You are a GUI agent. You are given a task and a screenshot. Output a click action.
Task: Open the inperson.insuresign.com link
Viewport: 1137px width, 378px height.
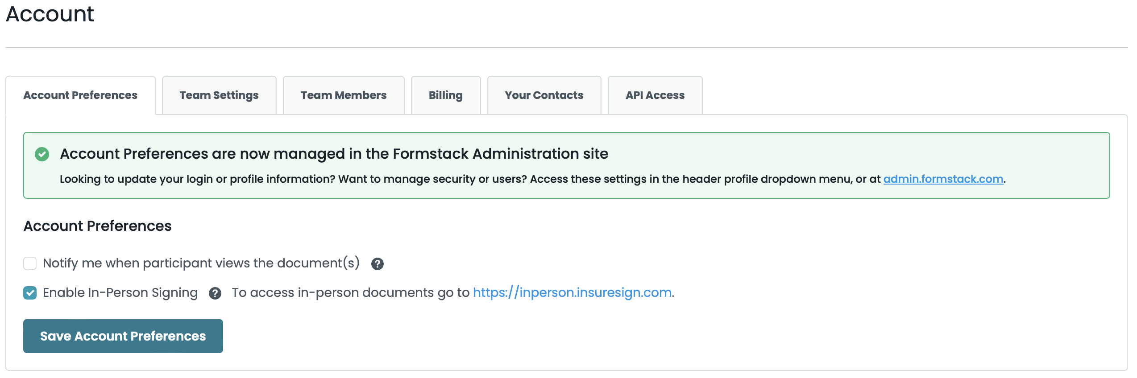pyautogui.click(x=572, y=292)
